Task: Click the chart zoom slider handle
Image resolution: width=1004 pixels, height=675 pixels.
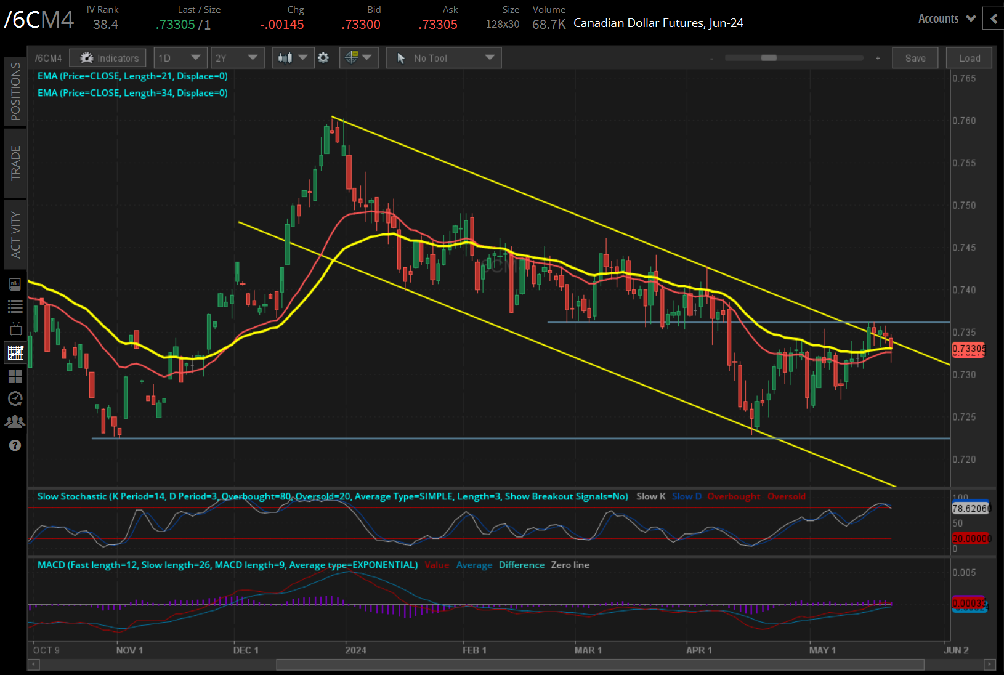Action: (769, 58)
